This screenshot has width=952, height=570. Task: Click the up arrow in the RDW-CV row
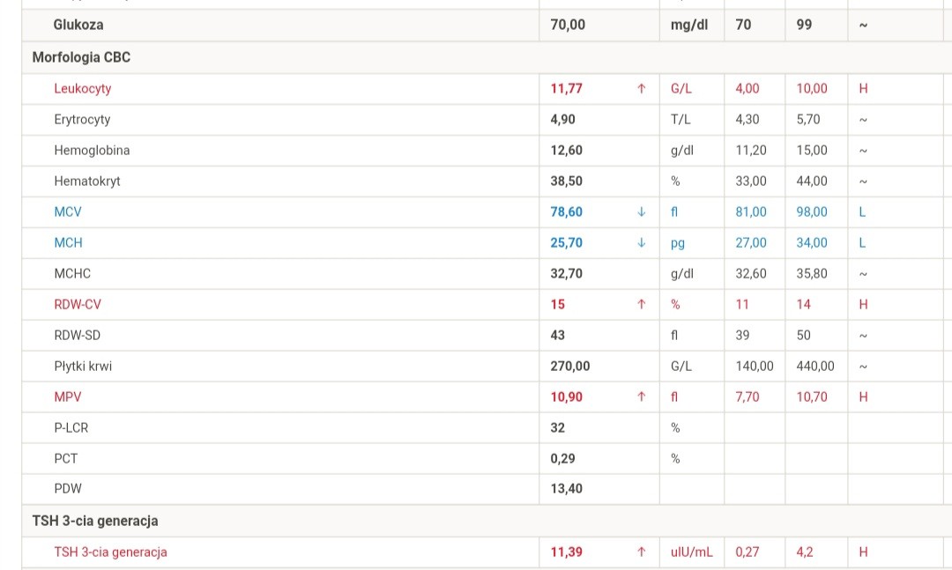point(641,304)
